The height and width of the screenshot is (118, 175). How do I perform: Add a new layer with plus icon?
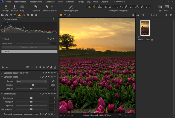point(3,67)
